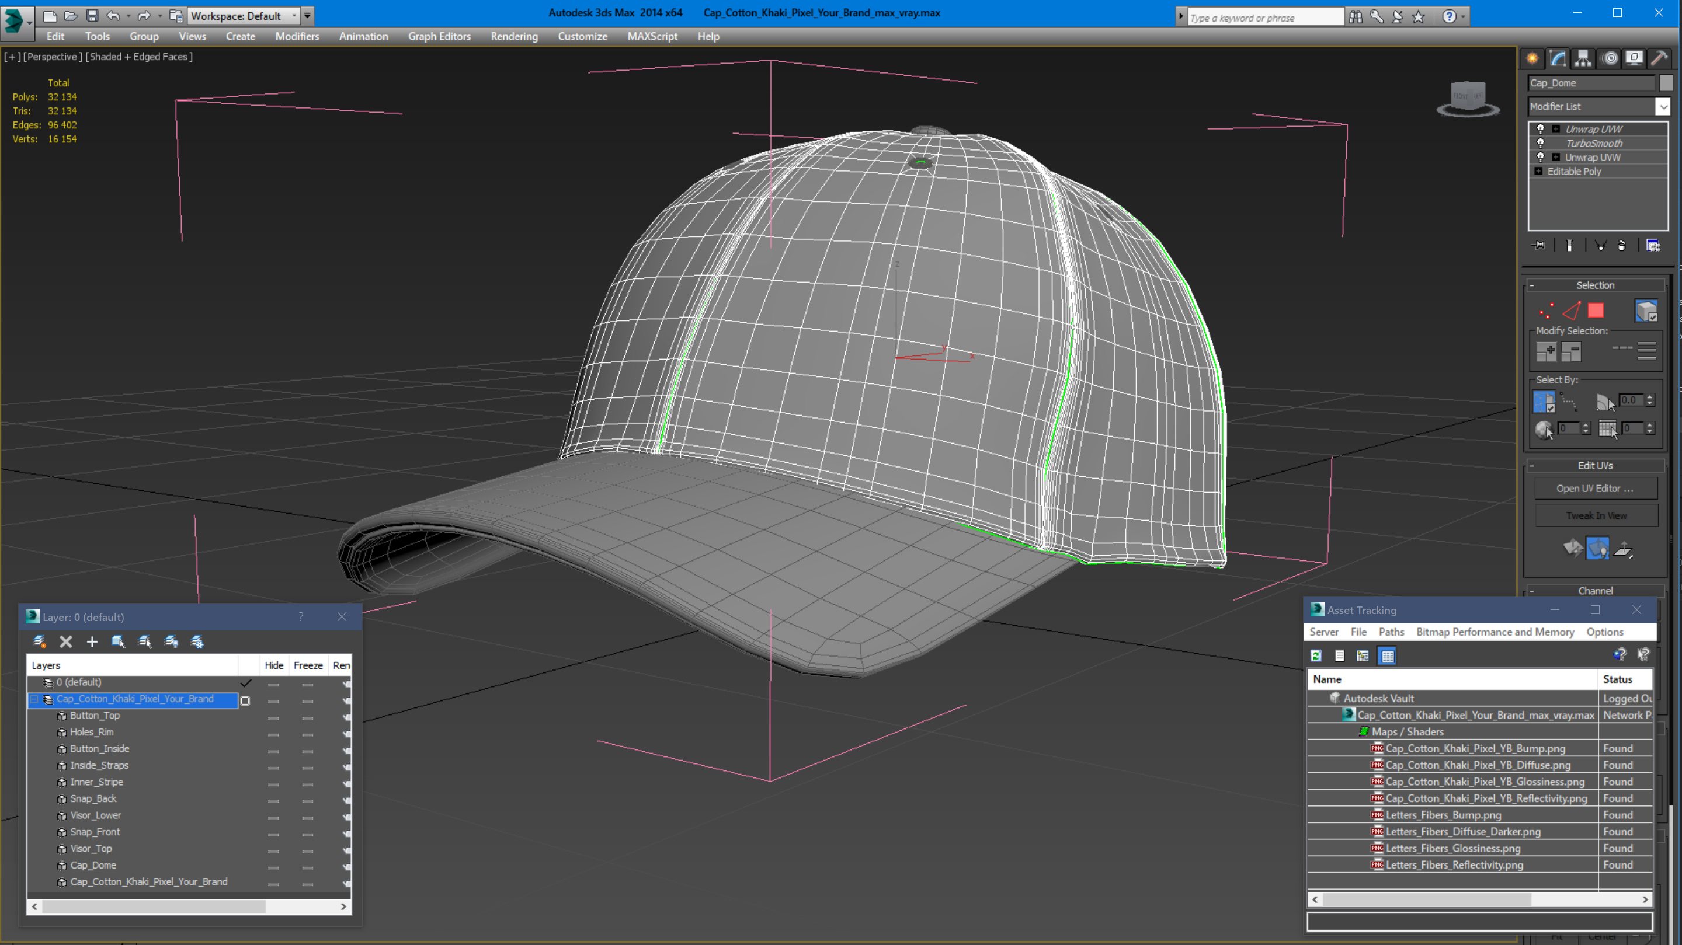This screenshot has height=945, width=1682.
Task: Open the Utilities hammer panel tab
Action: click(1659, 59)
